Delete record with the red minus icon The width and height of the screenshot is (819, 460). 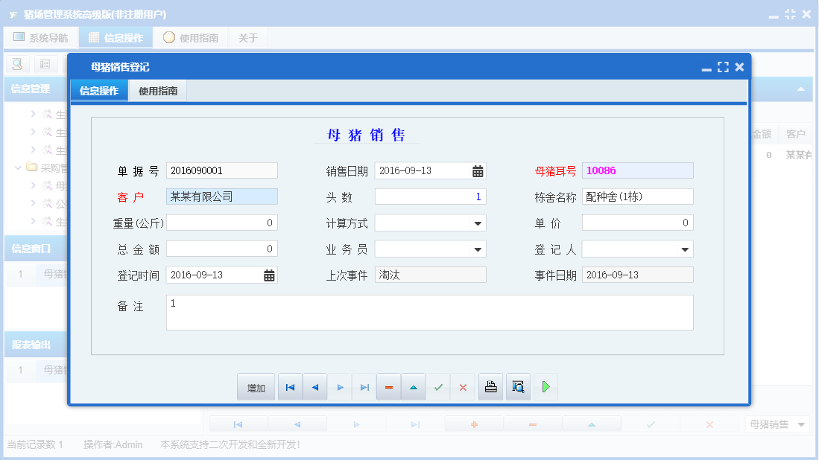388,386
